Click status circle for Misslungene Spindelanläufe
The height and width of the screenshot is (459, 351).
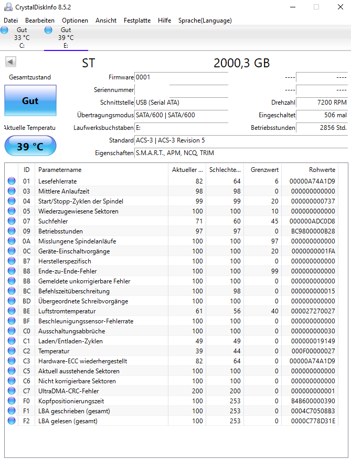[12, 241]
